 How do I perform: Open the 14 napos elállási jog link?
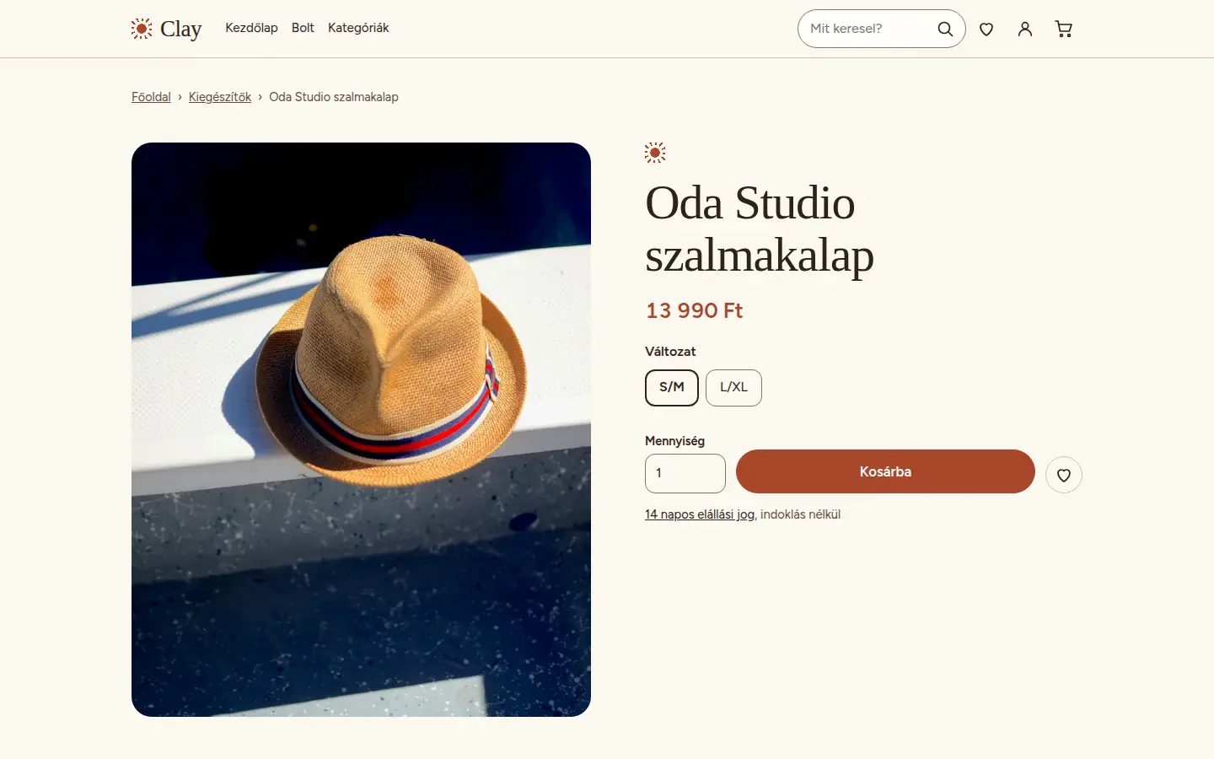(700, 514)
